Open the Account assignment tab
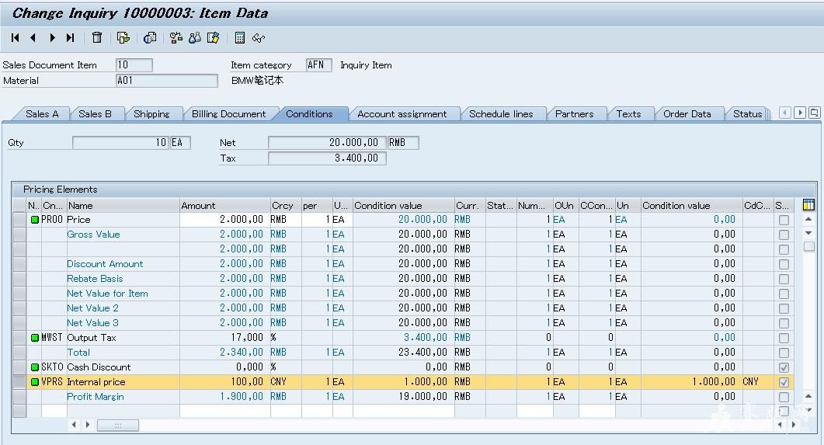 [x=402, y=114]
